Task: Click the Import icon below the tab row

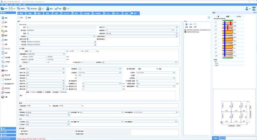Action: coord(19,18)
